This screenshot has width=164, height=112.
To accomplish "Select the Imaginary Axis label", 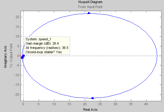I will tap(5, 57).
